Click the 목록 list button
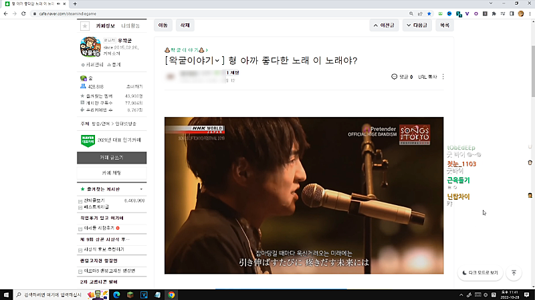Viewport: 535px width, 300px height. point(445,25)
